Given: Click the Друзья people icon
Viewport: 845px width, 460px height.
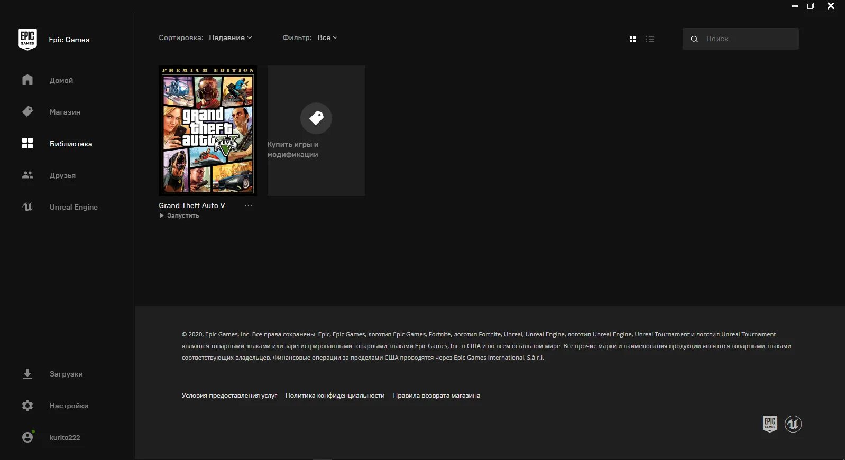Looking at the screenshot, I should pos(27,175).
